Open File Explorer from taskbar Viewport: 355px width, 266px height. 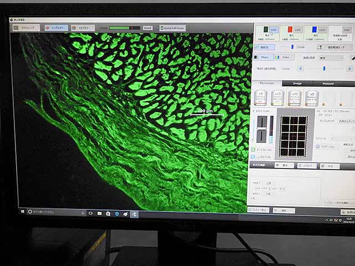pyautogui.click(x=99, y=213)
